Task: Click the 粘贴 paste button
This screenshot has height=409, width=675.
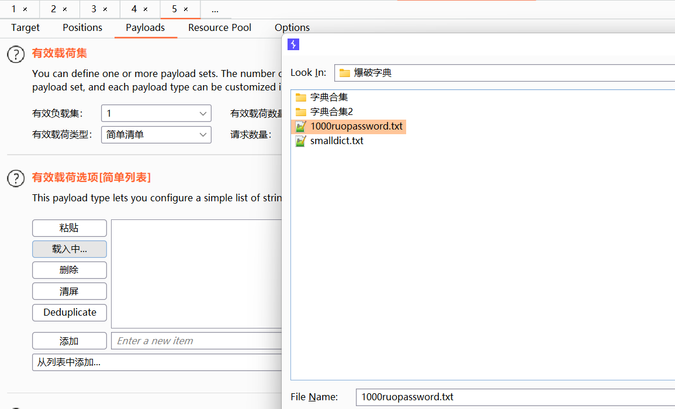Action: (x=70, y=228)
